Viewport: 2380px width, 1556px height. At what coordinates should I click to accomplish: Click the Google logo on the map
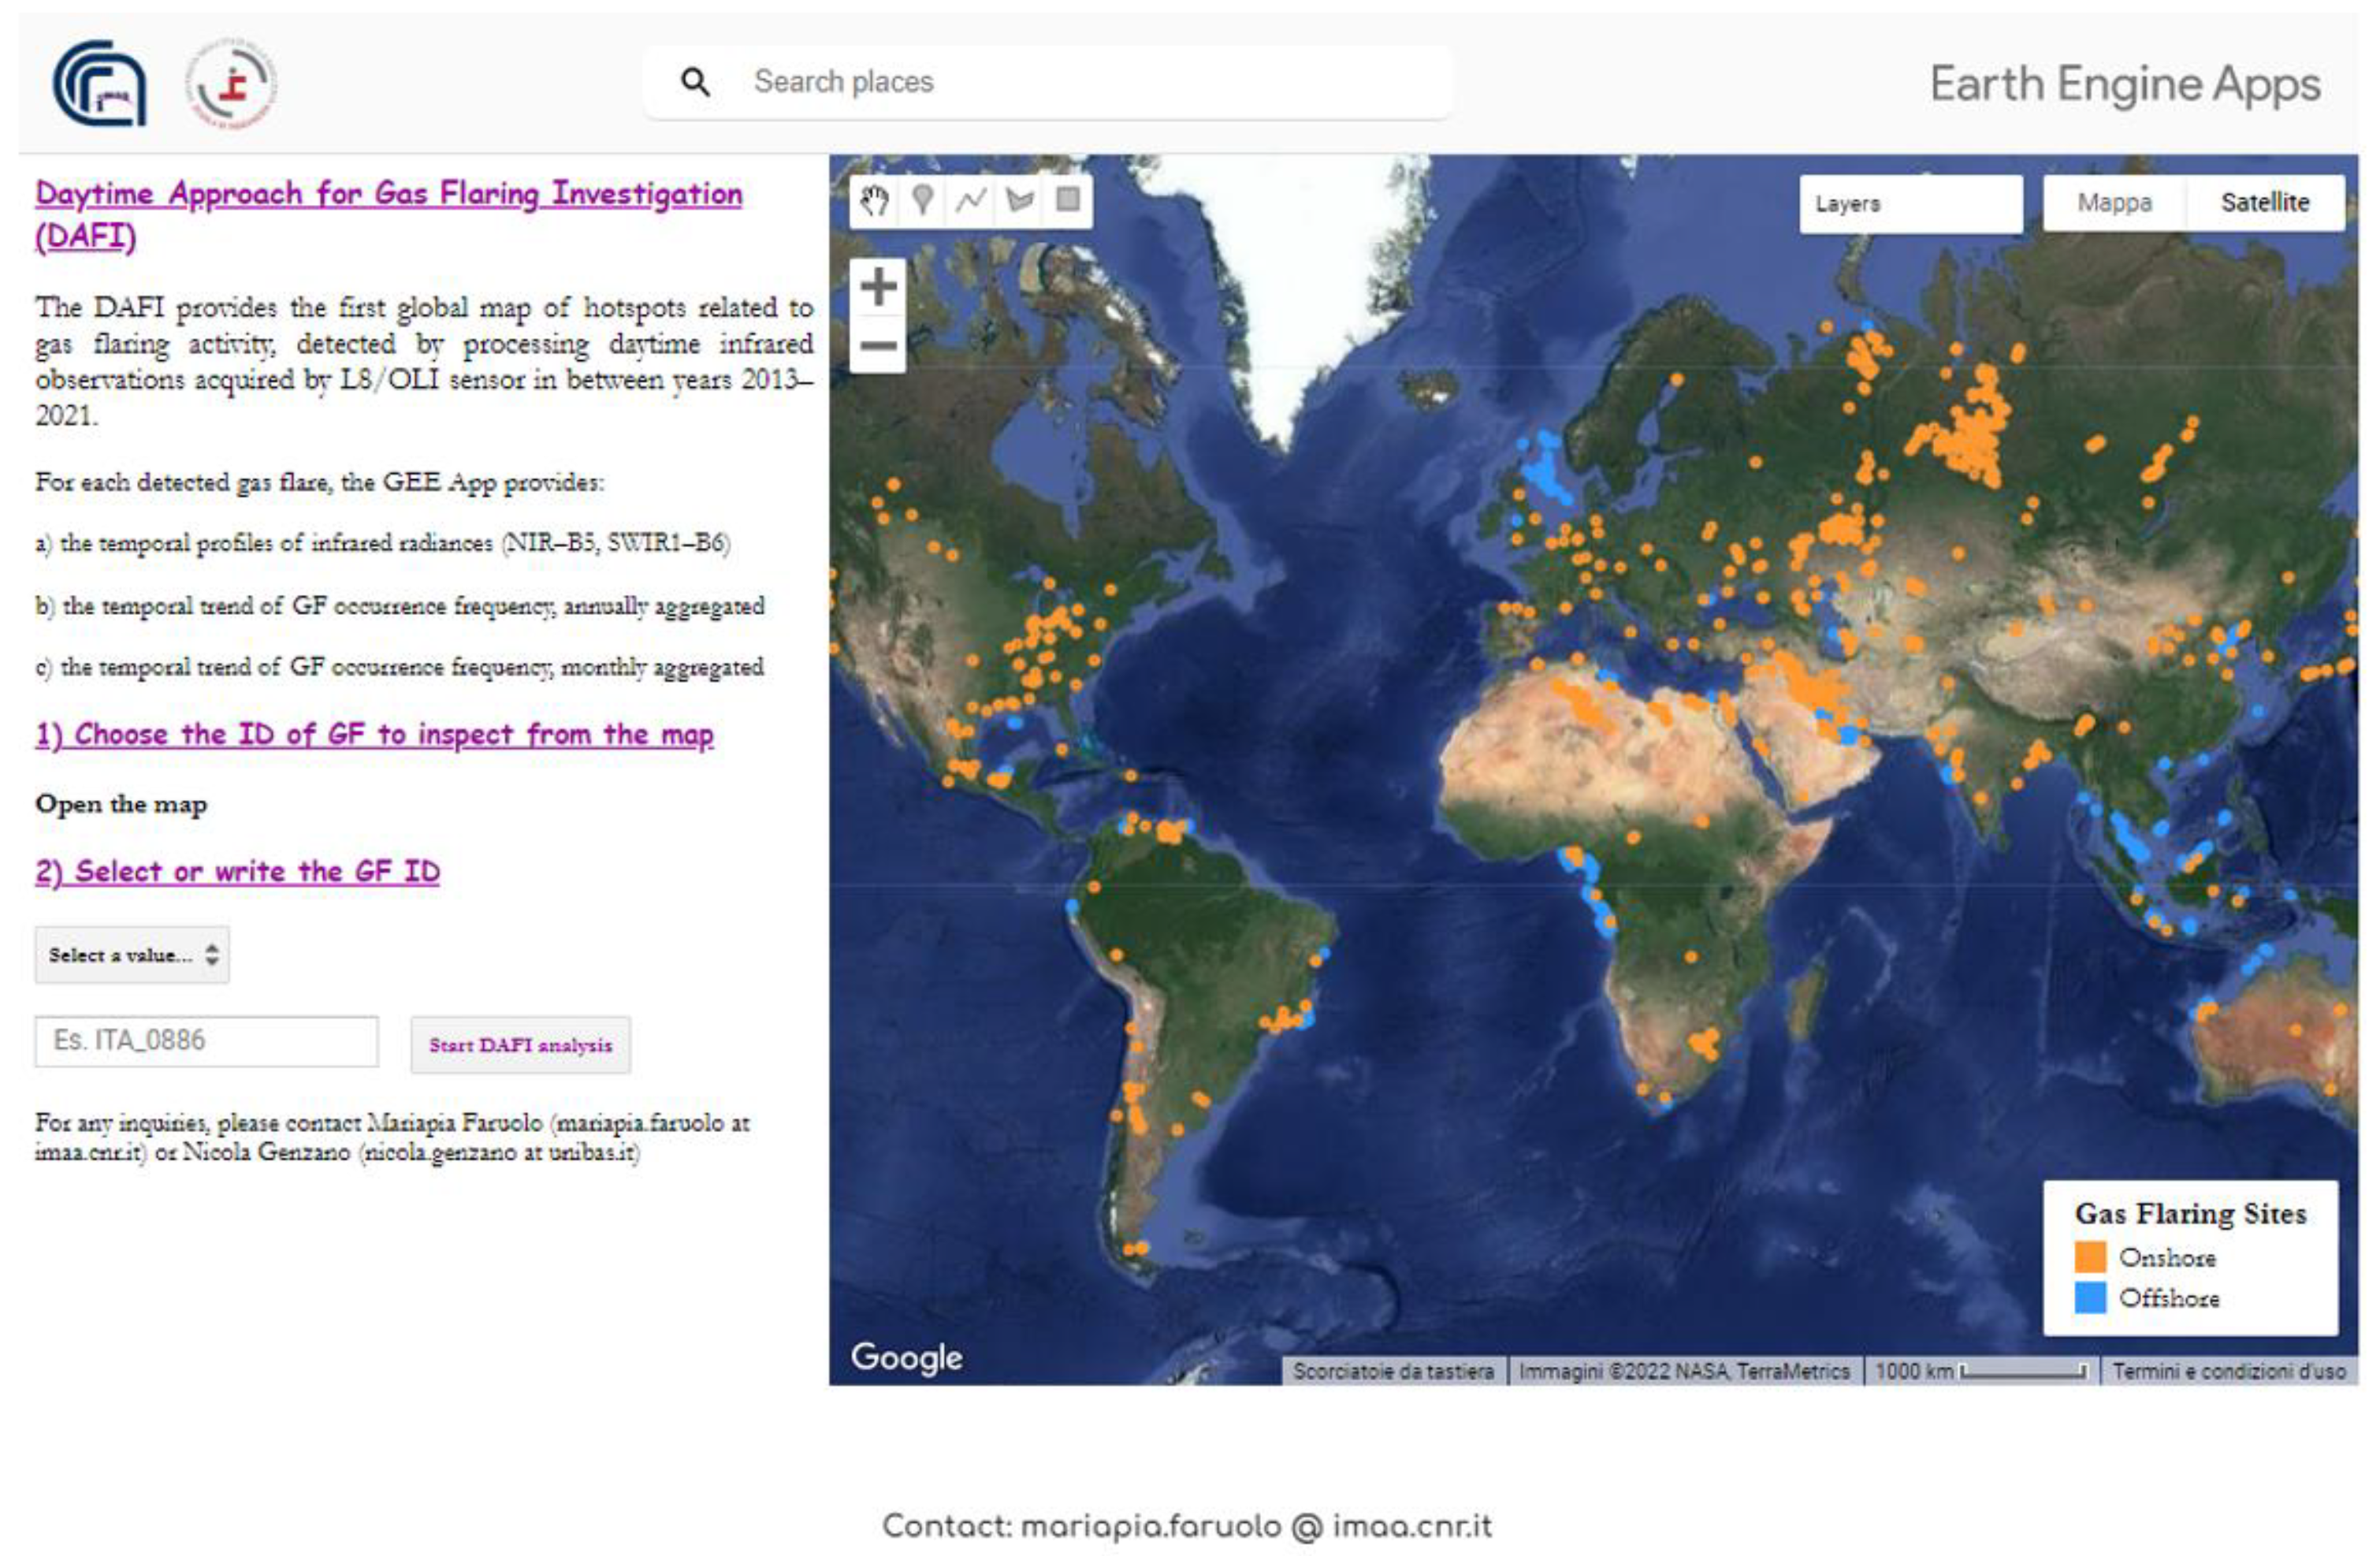point(906,1358)
